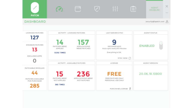
Task: Minimize the 0patch console window
Action: (167, 13)
